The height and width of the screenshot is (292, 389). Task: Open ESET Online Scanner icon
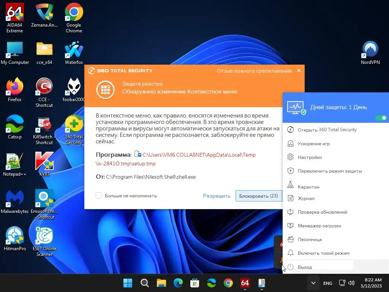point(44,242)
